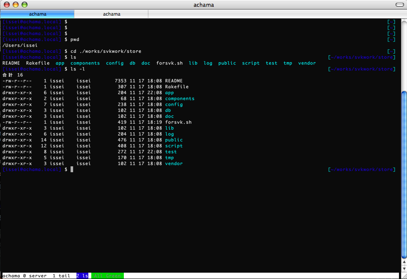Viewport: 407px width, 279px height.
Task: Click the blue vertical scrollbar thumb
Action: pyautogui.click(x=404, y=175)
